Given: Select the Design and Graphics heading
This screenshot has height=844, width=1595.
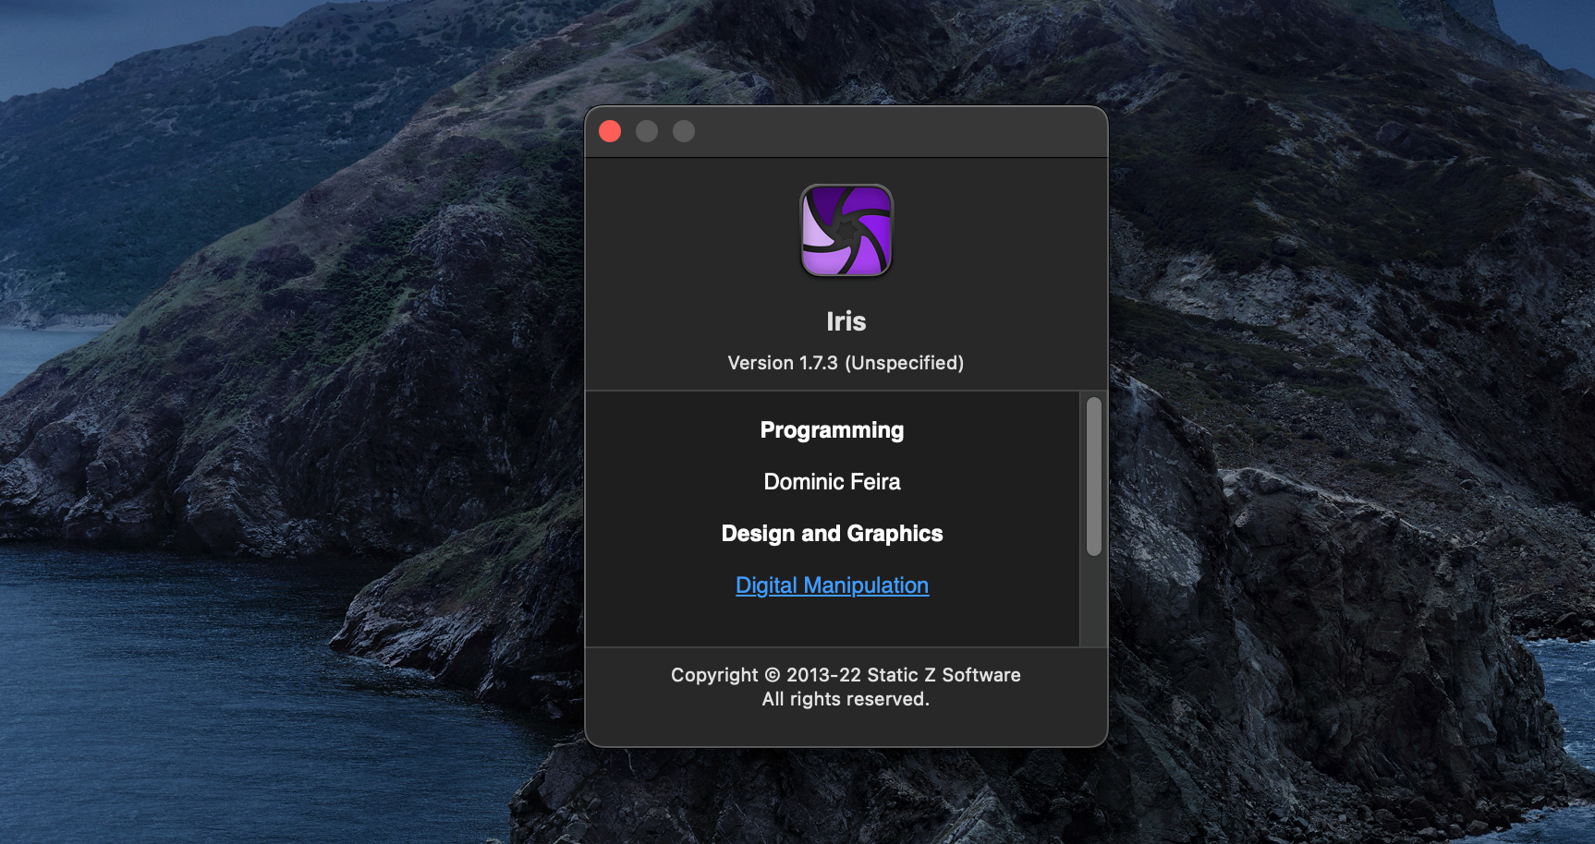Looking at the screenshot, I should [832, 534].
